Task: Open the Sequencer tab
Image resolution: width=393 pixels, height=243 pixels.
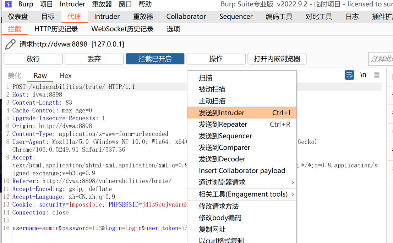Action: (x=236, y=17)
